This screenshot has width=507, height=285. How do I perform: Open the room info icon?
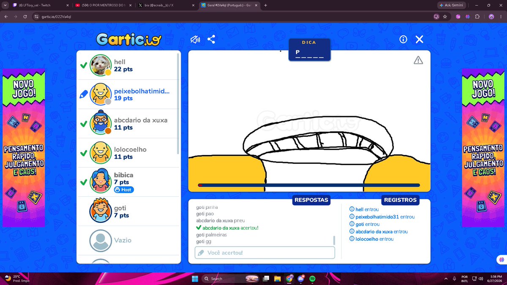(x=403, y=39)
